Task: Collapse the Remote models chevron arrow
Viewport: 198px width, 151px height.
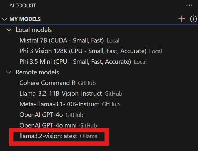Action: [x=9, y=72]
